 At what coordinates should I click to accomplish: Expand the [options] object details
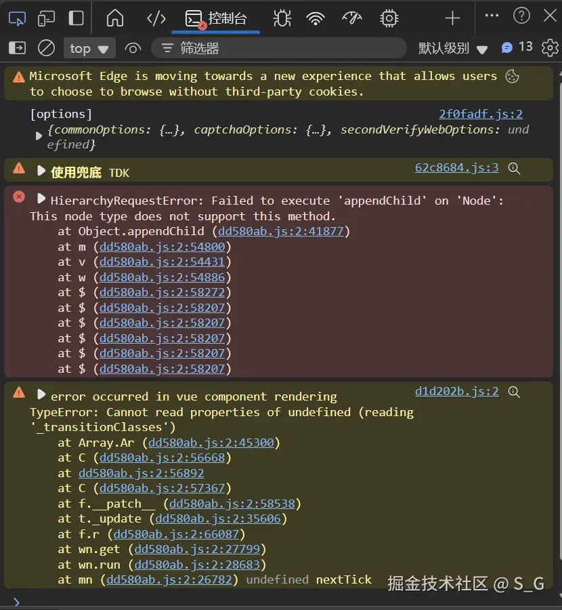[39, 134]
